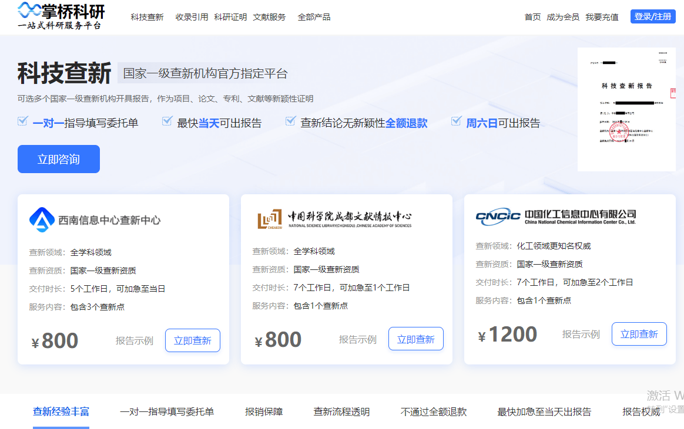Click 立即查新 for 中国科学院成都文献情报中心
This screenshot has height=429, width=684.
coord(415,339)
